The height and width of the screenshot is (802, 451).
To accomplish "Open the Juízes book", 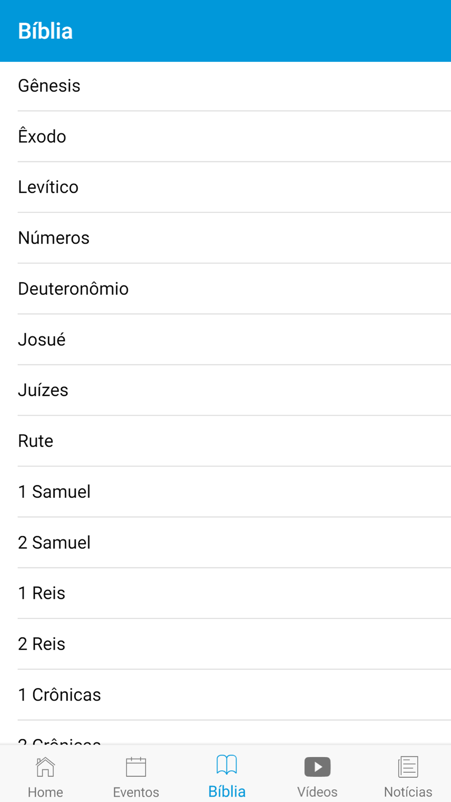I will (x=225, y=390).
